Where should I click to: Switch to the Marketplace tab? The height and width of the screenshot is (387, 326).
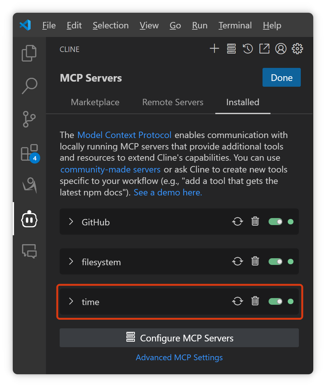pos(95,102)
